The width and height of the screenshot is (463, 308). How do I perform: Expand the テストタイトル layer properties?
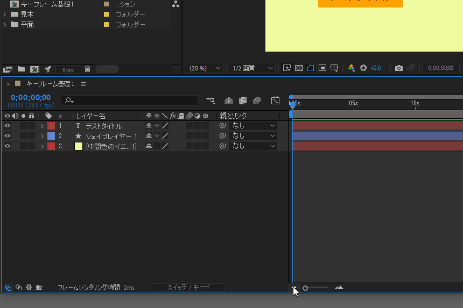coord(42,126)
